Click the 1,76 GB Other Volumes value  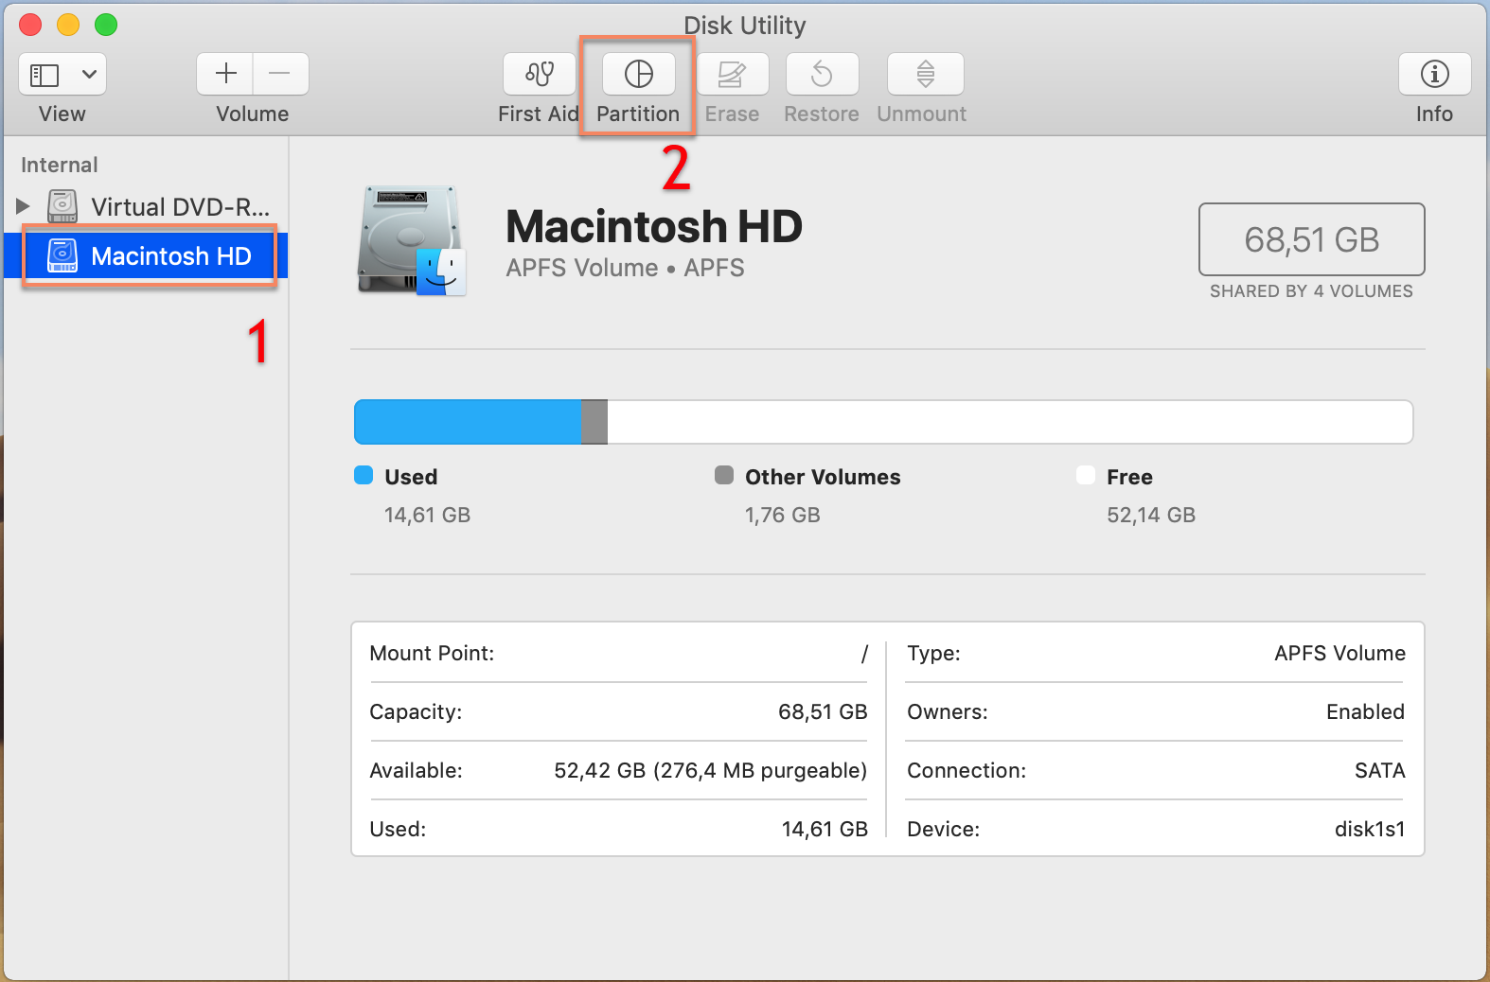pos(783,515)
